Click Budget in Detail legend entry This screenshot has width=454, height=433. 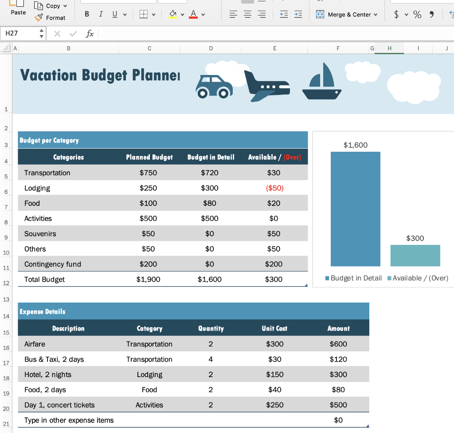pos(353,278)
